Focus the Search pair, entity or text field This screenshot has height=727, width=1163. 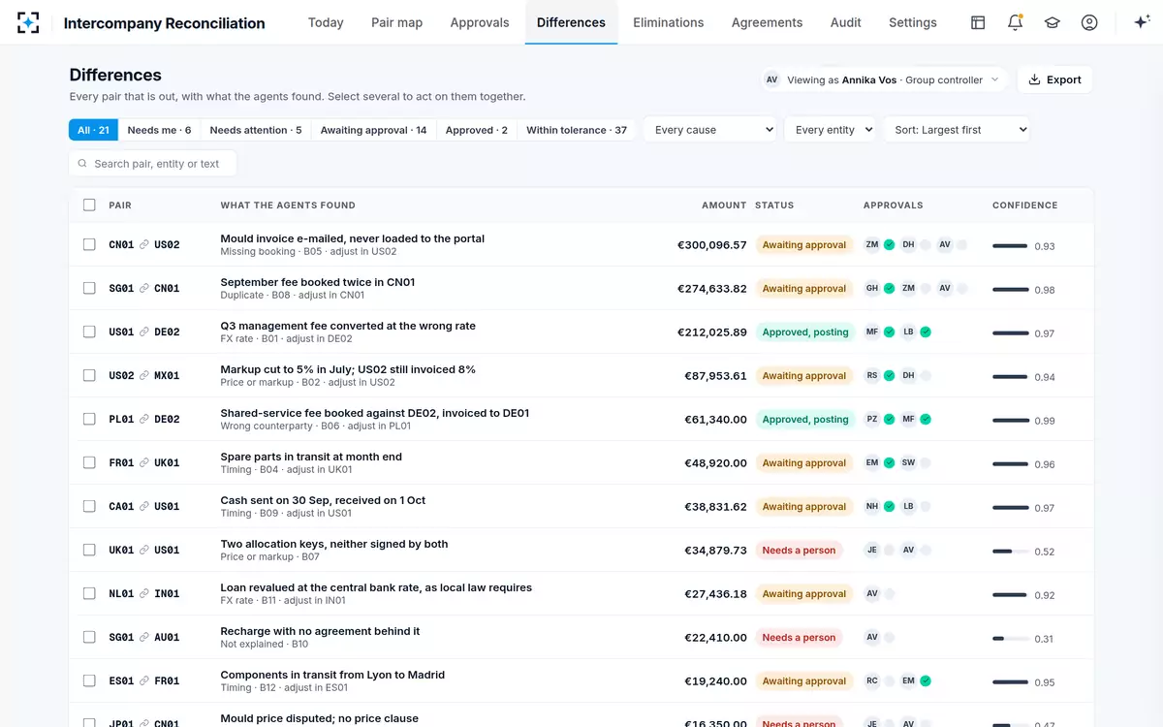tap(153, 164)
